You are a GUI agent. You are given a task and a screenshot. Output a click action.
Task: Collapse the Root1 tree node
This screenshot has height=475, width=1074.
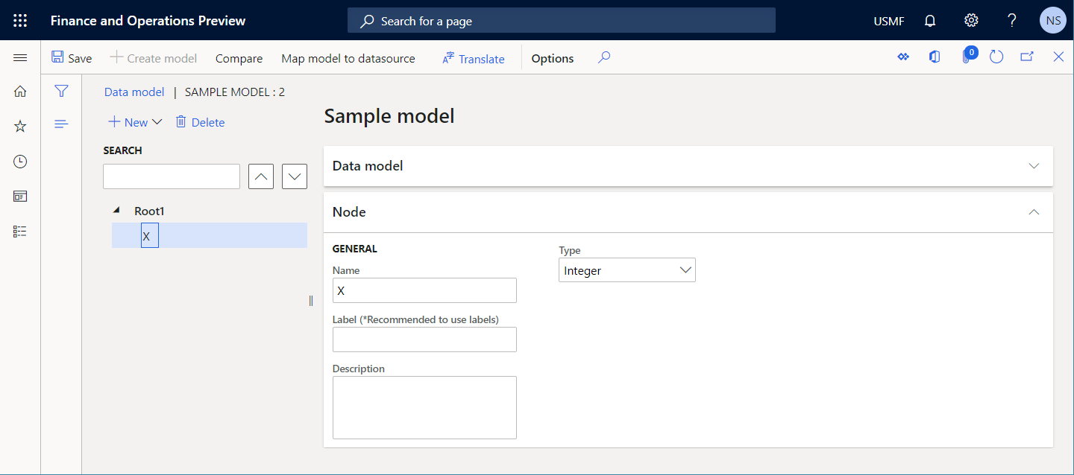click(x=117, y=210)
